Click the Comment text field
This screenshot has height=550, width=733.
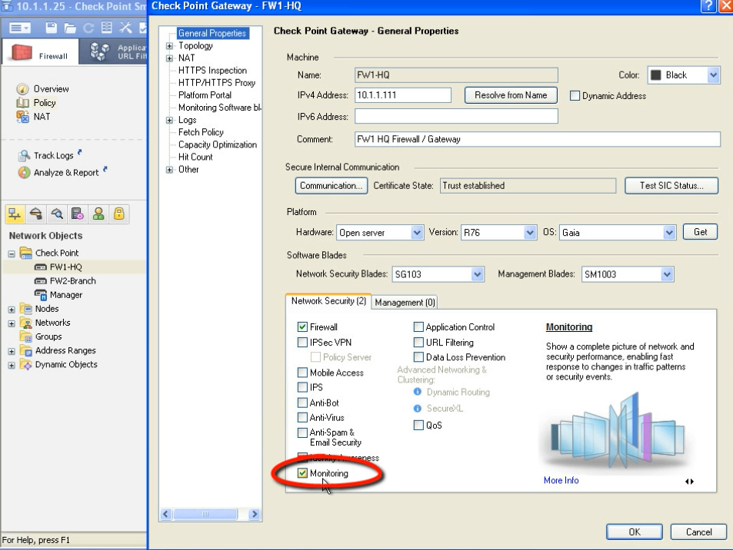click(x=537, y=139)
